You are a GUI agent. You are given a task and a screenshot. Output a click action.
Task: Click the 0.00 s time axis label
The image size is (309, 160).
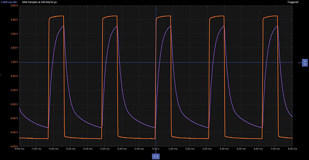[156, 149]
